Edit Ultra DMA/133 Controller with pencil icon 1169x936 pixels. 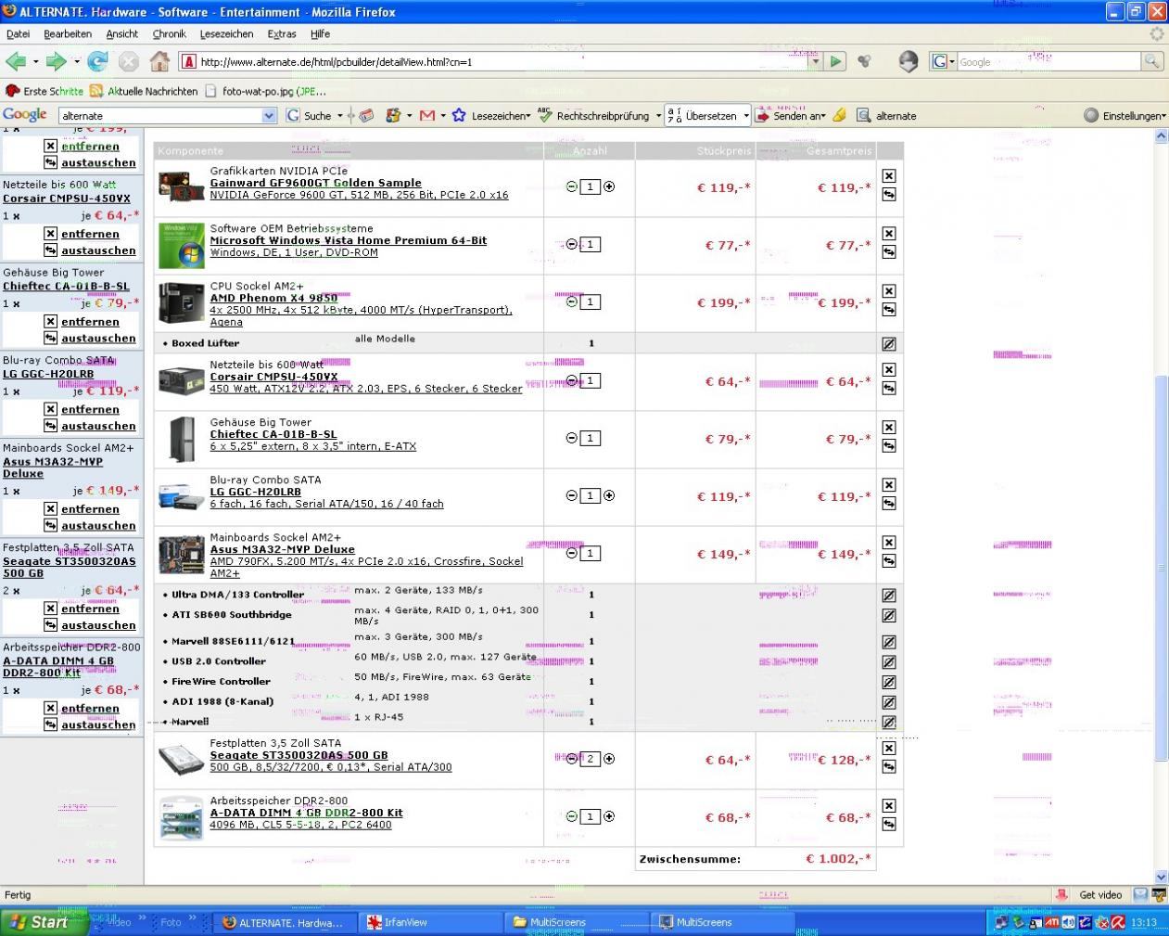pos(888,596)
